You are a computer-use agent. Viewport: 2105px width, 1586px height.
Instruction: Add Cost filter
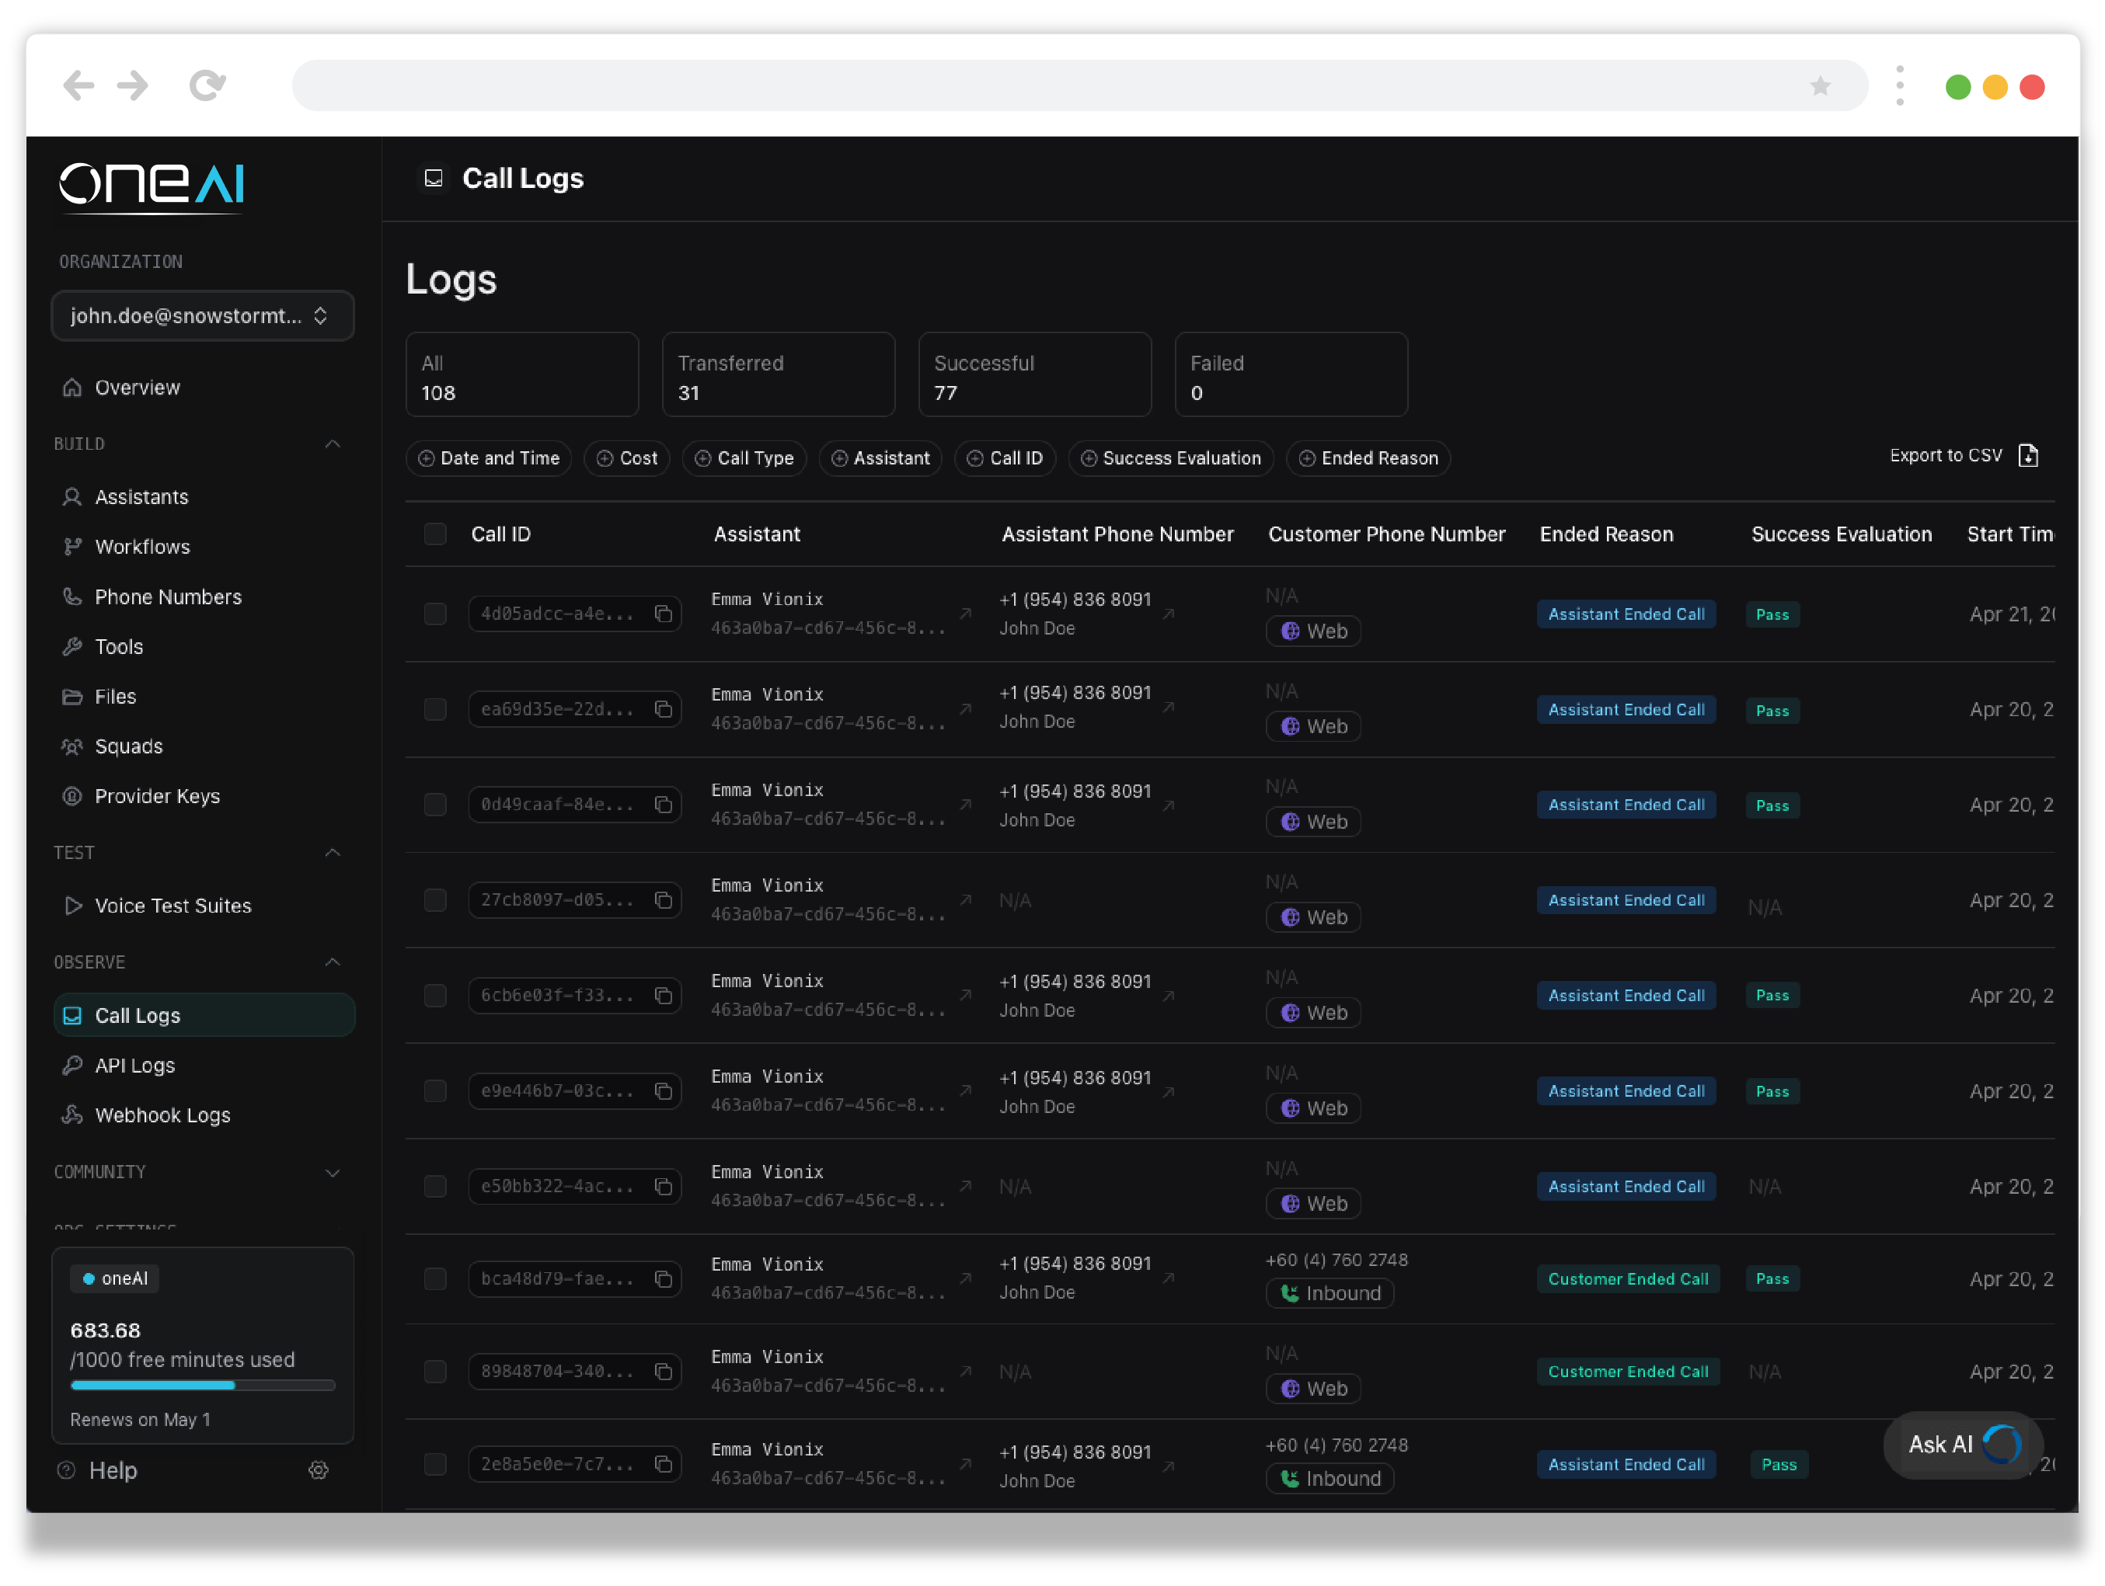tap(627, 458)
